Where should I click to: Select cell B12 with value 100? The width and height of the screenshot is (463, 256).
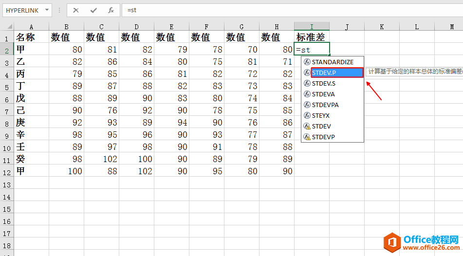(66, 171)
